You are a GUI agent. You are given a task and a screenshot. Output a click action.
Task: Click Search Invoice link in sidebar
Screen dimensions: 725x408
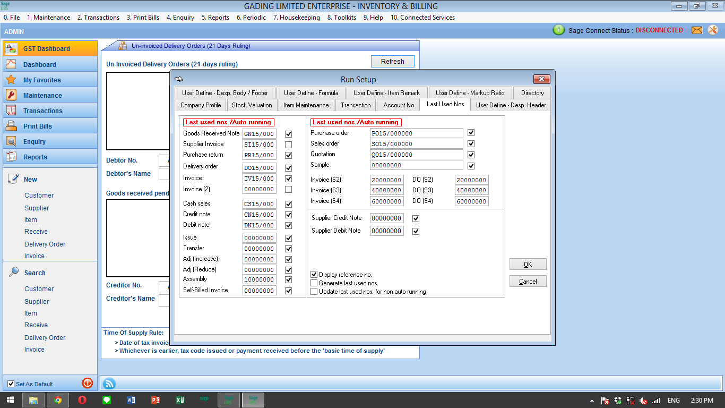tap(34, 349)
